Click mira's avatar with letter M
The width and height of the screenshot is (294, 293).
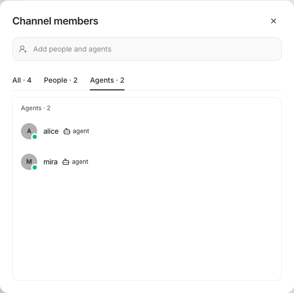point(29,162)
